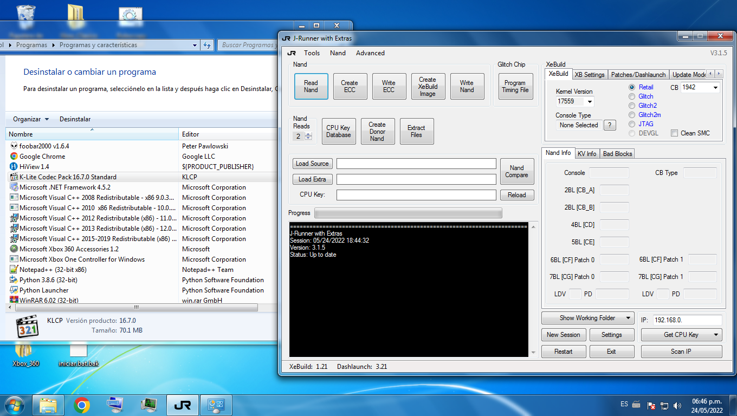This screenshot has width=737, height=416.
Task: Select Notepad++ icon in programs list
Action: tap(14, 270)
